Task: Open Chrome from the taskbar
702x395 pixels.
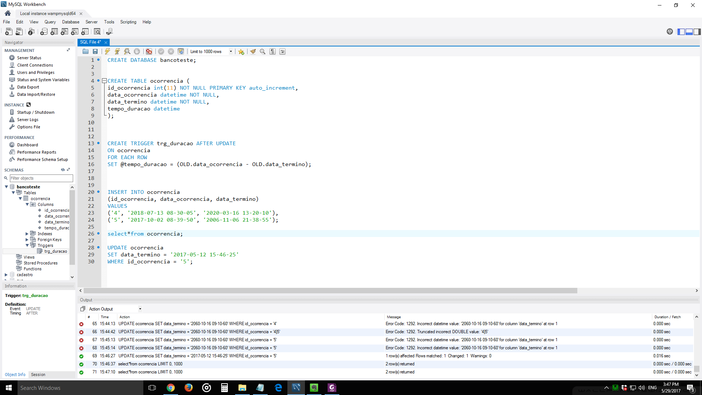Action: pos(171,388)
